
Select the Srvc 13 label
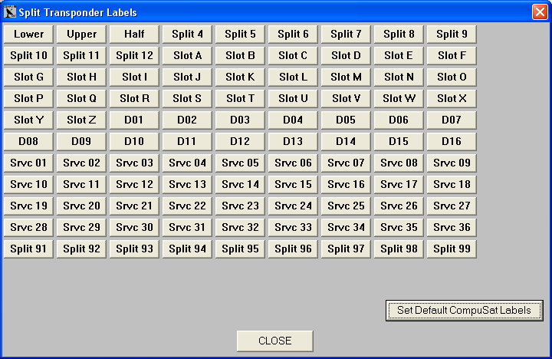click(x=187, y=185)
